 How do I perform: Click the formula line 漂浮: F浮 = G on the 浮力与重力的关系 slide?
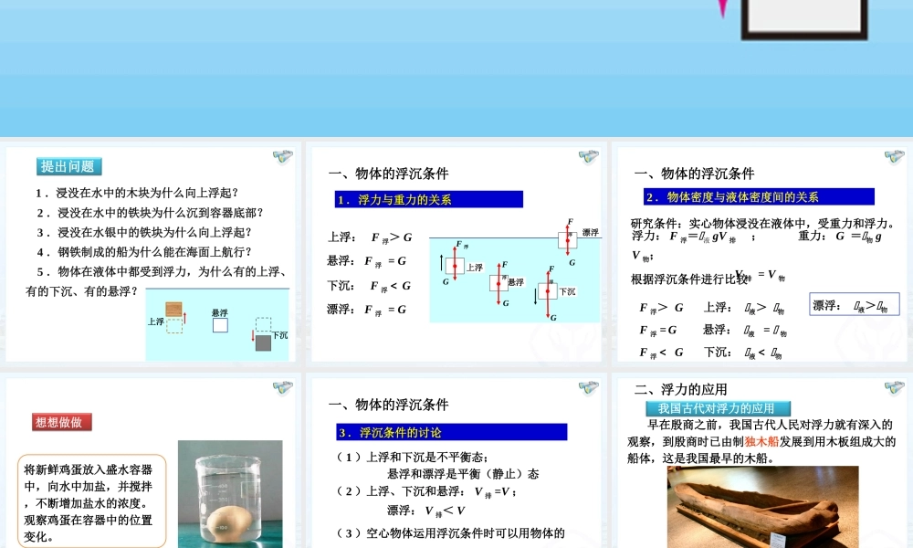(x=367, y=310)
